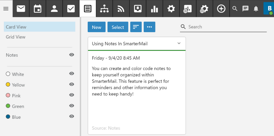Click the top bar magnifier search icon
The width and height of the screenshot is (274, 136).
click(235, 8)
